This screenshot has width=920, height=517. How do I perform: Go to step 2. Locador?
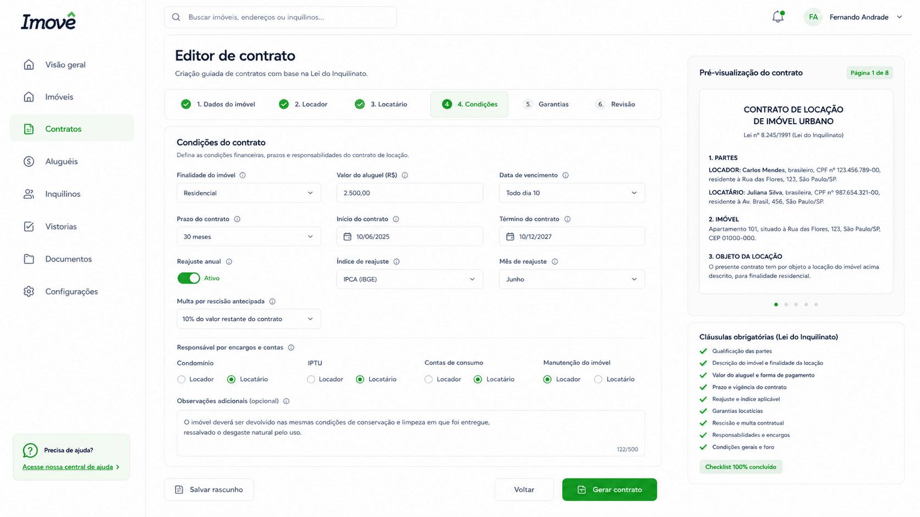pyautogui.click(x=303, y=104)
